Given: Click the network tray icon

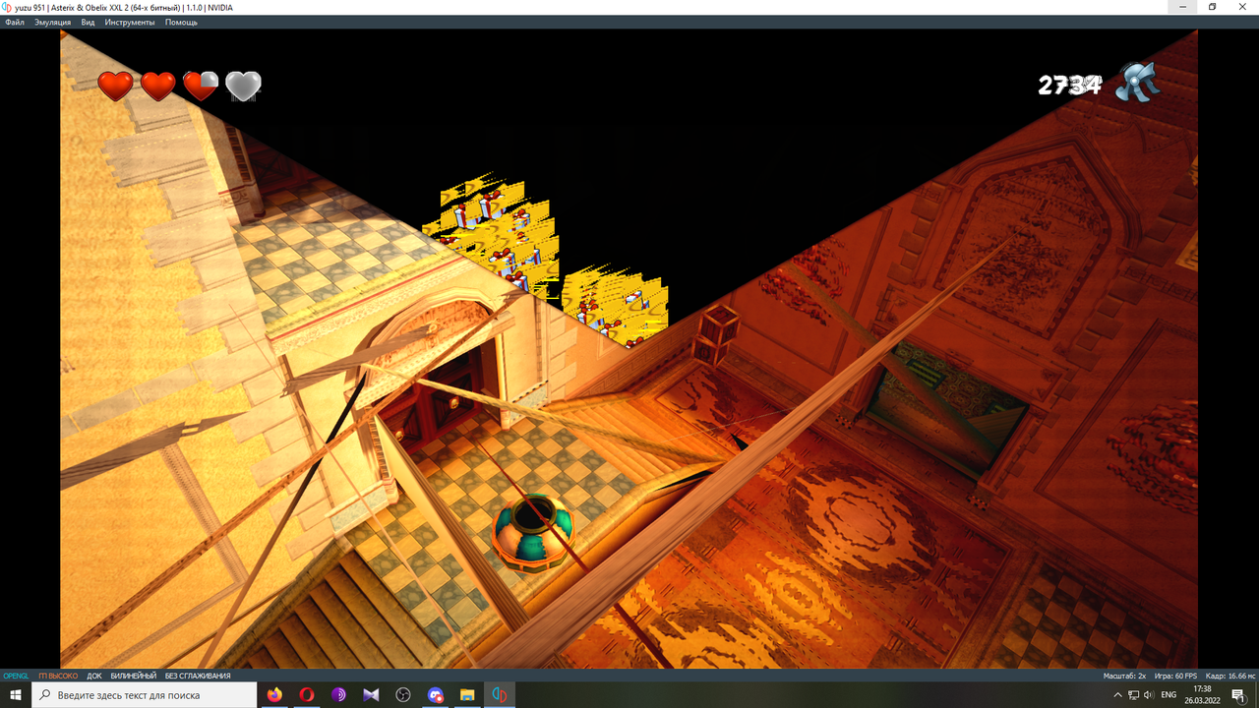Looking at the screenshot, I should (x=1134, y=695).
